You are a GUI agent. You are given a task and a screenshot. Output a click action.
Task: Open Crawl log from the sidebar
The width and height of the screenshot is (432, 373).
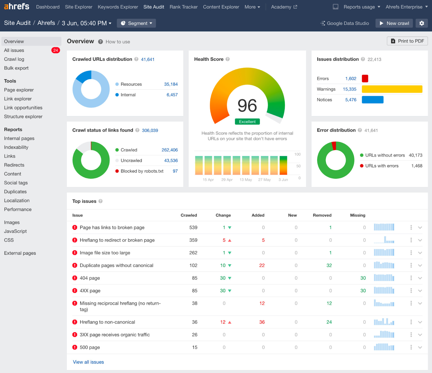tap(14, 59)
